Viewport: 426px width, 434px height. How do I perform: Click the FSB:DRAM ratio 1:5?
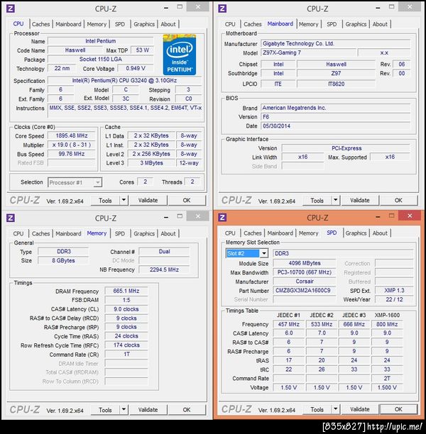pos(126,300)
